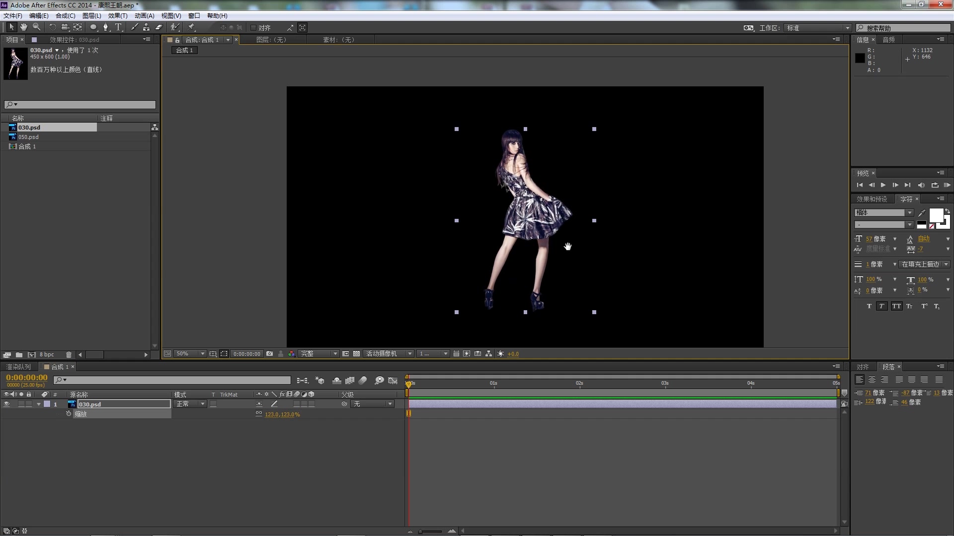Select the Horizontal Type tool

118,27
